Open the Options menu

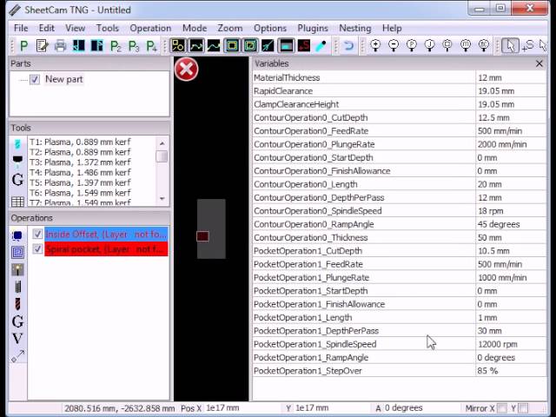270,28
